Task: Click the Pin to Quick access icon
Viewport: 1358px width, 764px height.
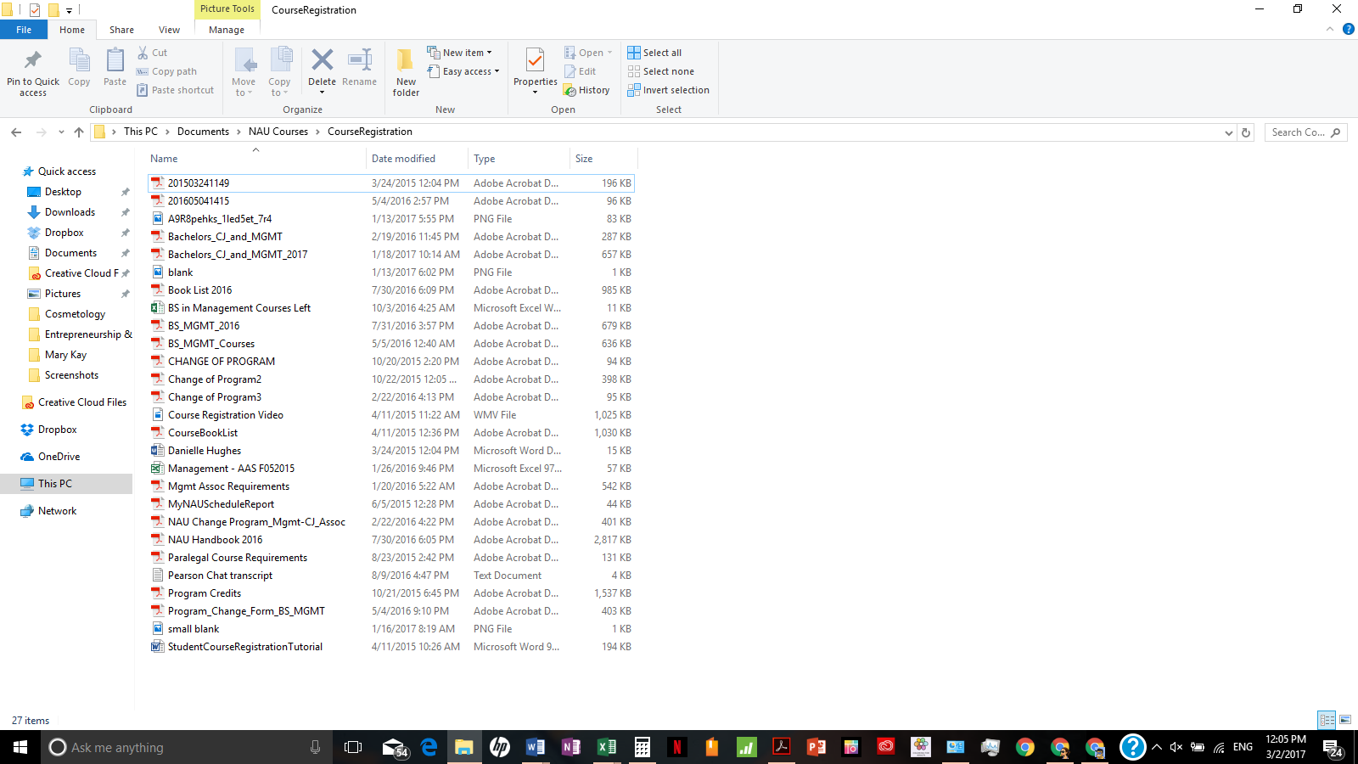Action: (32, 70)
